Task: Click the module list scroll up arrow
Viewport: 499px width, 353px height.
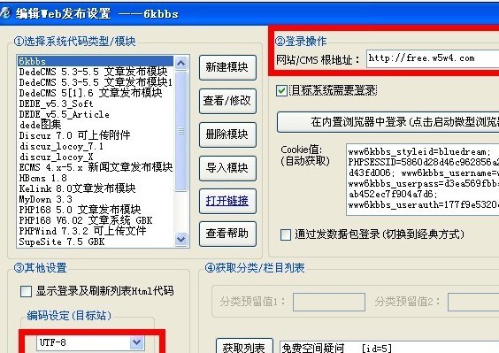Action: click(180, 63)
